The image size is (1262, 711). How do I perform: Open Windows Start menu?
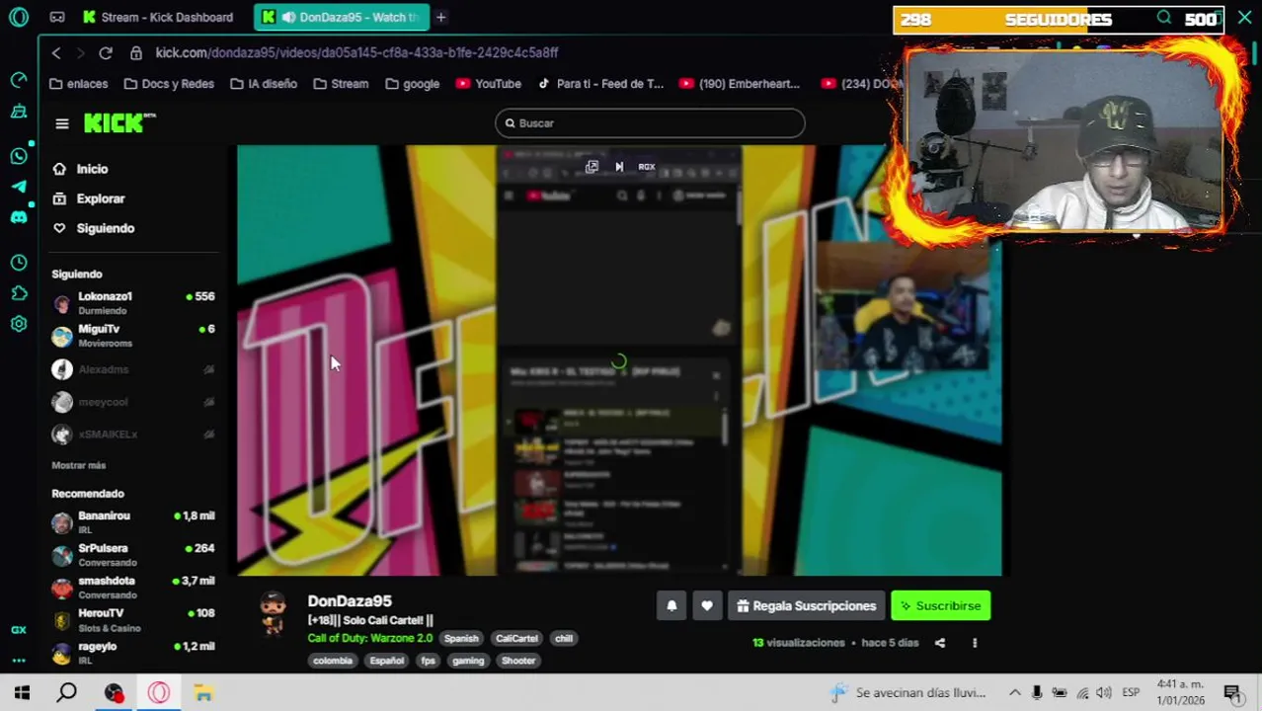click(x=22, y=693)
